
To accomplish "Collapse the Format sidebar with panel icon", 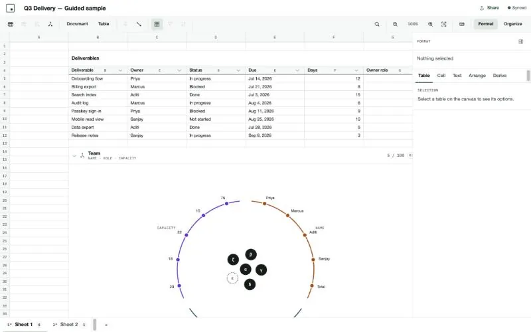I will click(521, 41).
